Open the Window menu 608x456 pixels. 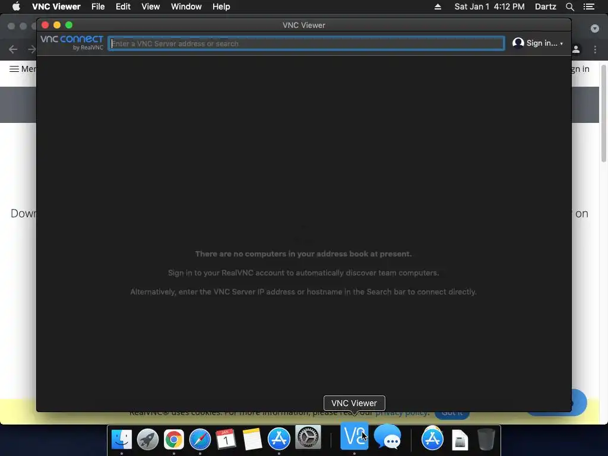pos(186,7)
